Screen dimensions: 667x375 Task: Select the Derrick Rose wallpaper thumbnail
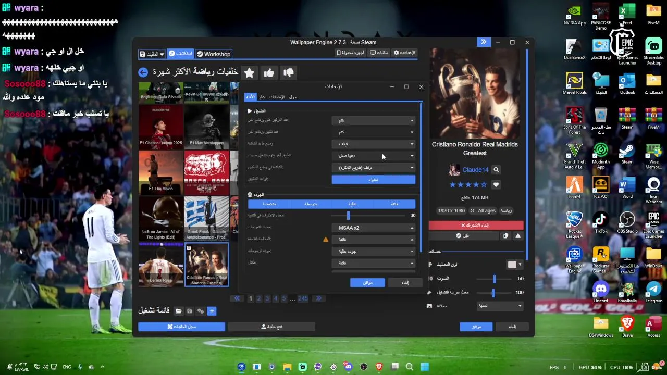(160, 265)
